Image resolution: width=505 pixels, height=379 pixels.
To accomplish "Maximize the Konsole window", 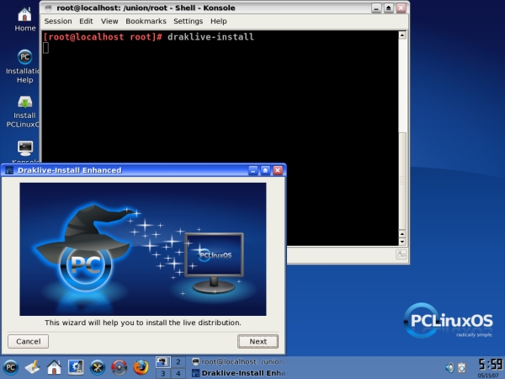I will (x=388, y=8).
